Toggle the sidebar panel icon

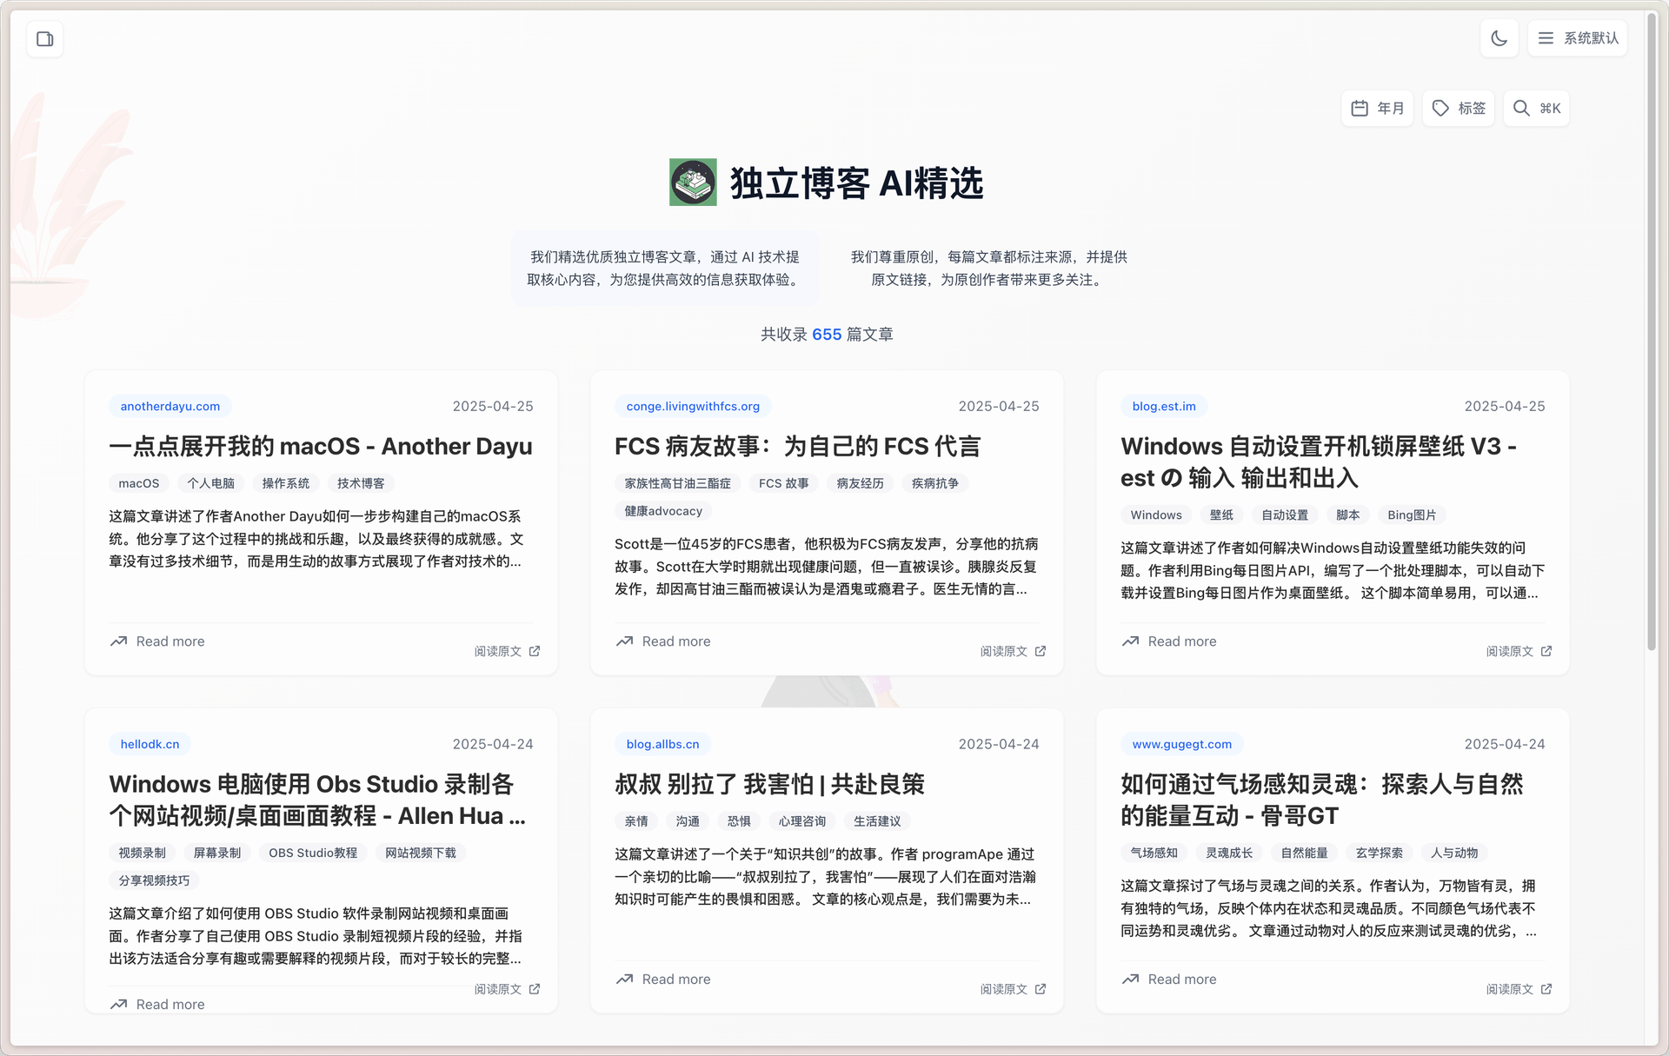[45, 39]
